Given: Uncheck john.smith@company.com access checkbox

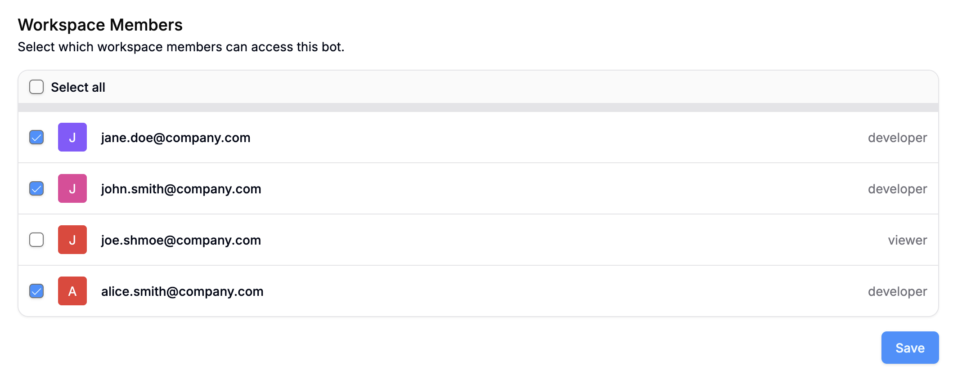Looking at the screenshot, I should [x=36, y=188].
